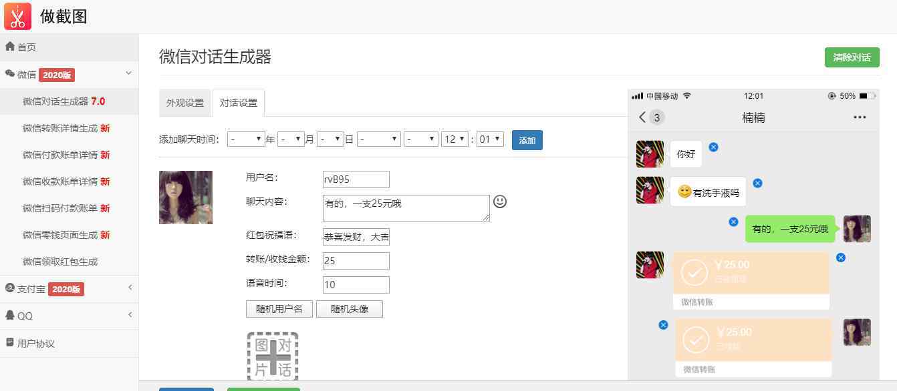
Task: Click the avatar beside the sent transfer card
Action: click(857, 332)
